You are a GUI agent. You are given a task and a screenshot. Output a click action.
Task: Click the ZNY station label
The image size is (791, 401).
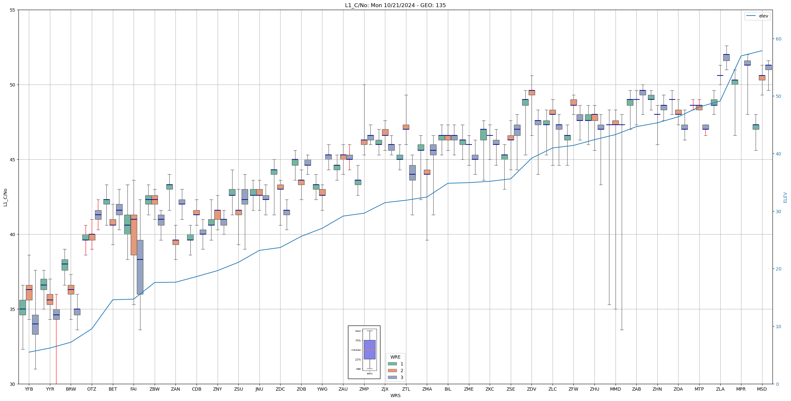(x=218, y=389)
